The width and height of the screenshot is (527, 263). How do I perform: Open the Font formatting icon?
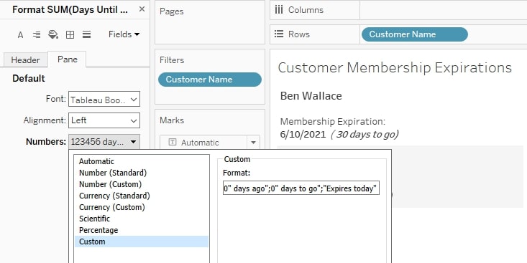point(21,35)
